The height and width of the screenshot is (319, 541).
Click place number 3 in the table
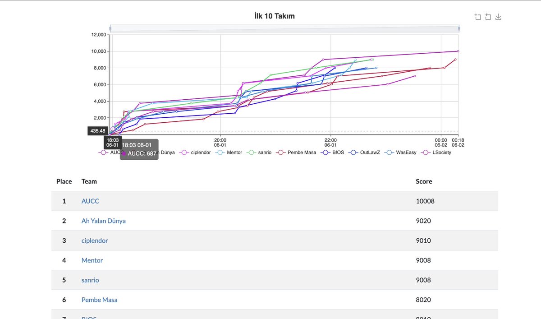64,240
